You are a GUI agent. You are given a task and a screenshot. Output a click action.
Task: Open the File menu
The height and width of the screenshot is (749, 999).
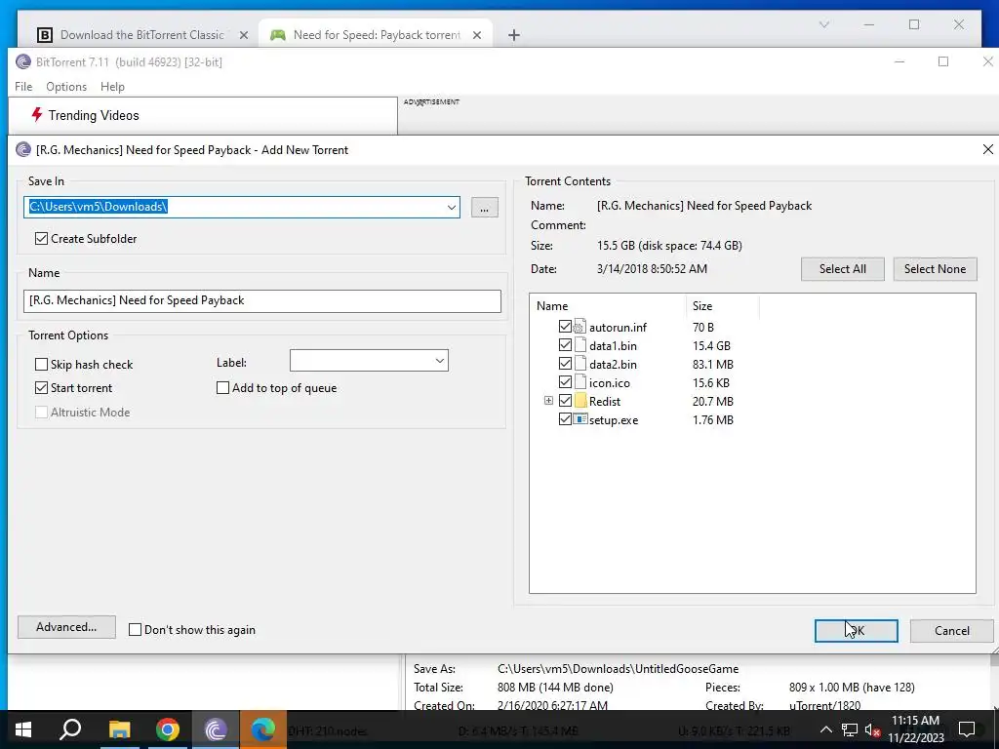tap(23, 87)
